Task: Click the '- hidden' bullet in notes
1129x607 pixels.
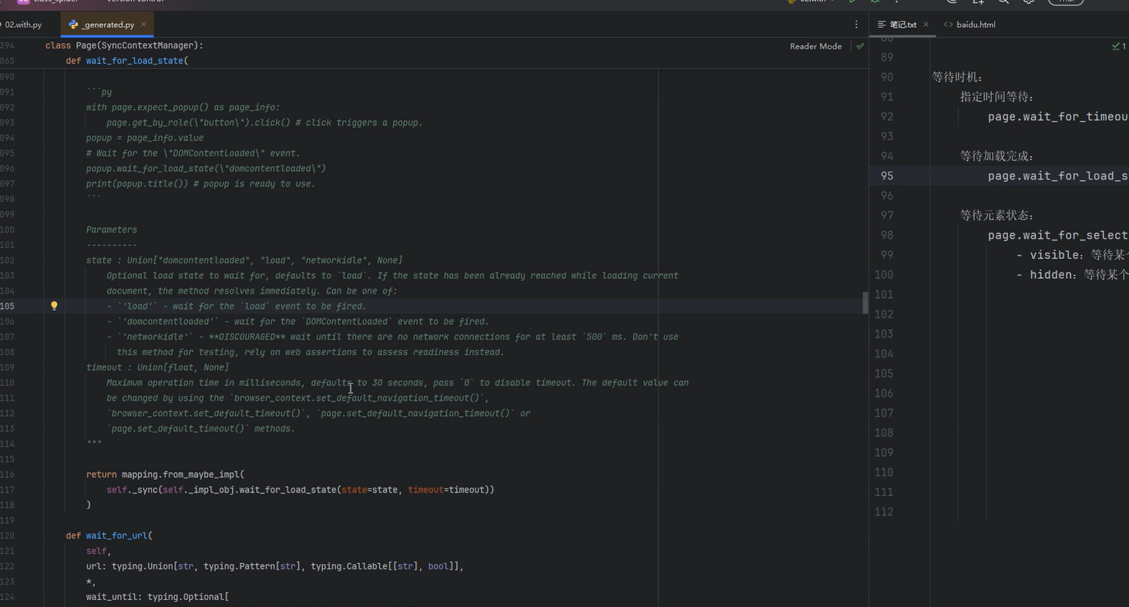Action: tap(1073, 274)
